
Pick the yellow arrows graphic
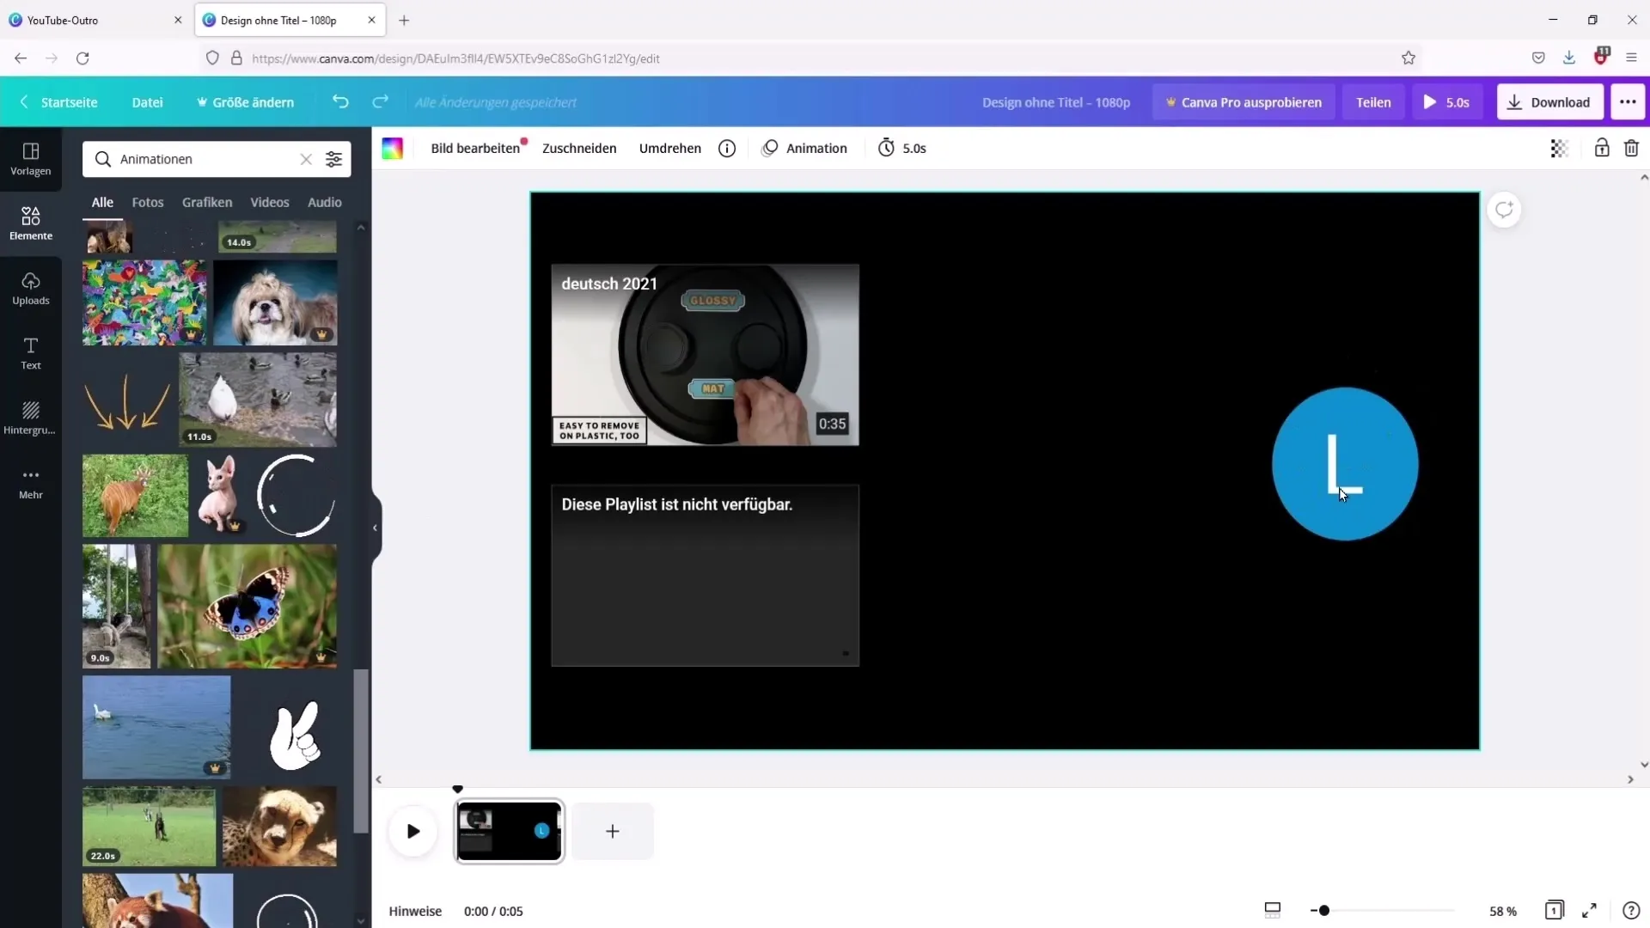[x=126, y=400]
